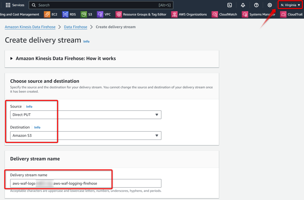304x200 pixels.
Task: Click the CloudTrail service icon
Action: click(x=283, y=14)
